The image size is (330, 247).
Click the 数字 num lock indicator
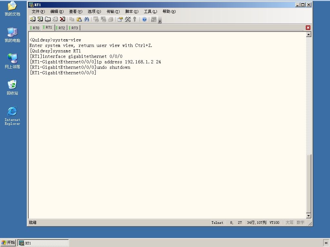[300, 223]
